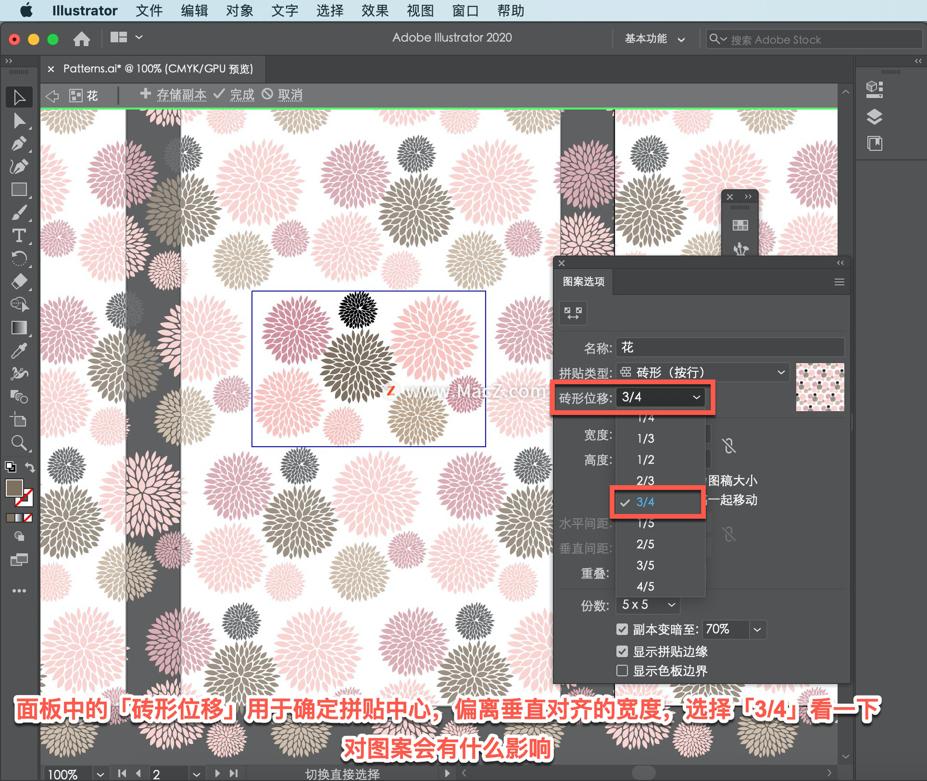Click the solid color mode button
Screen dimensions: 927x781
click(x=10, y=518)
